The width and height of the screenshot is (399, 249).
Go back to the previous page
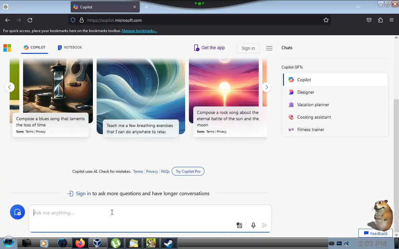(x=7, y=20)
